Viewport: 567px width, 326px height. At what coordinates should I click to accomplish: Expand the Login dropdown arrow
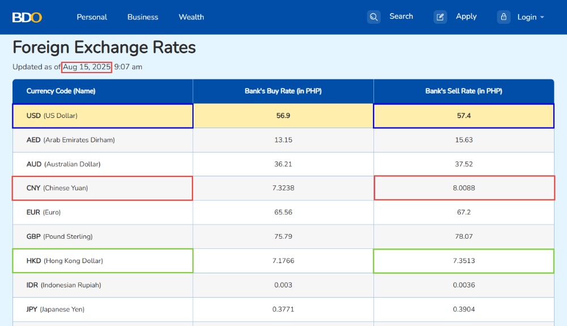(542, 18)
